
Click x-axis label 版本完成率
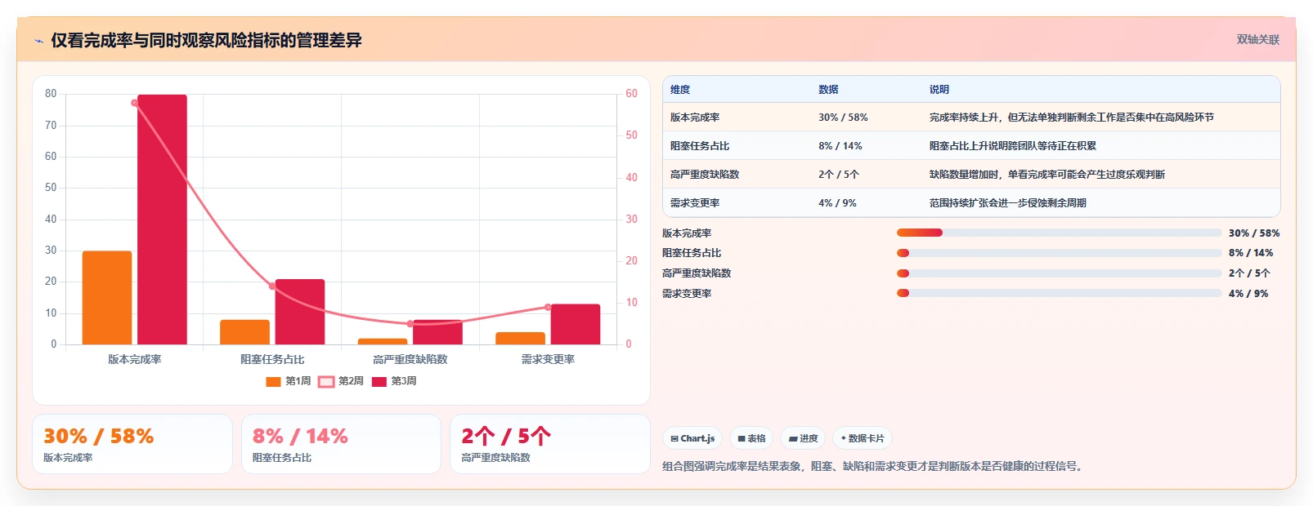[x=135, y=359]
